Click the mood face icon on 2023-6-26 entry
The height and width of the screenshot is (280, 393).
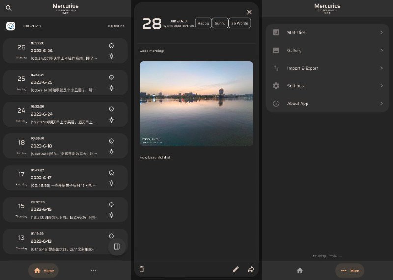112,46
